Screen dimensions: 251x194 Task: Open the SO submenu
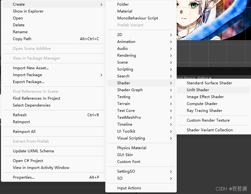[x=141, y=178]
